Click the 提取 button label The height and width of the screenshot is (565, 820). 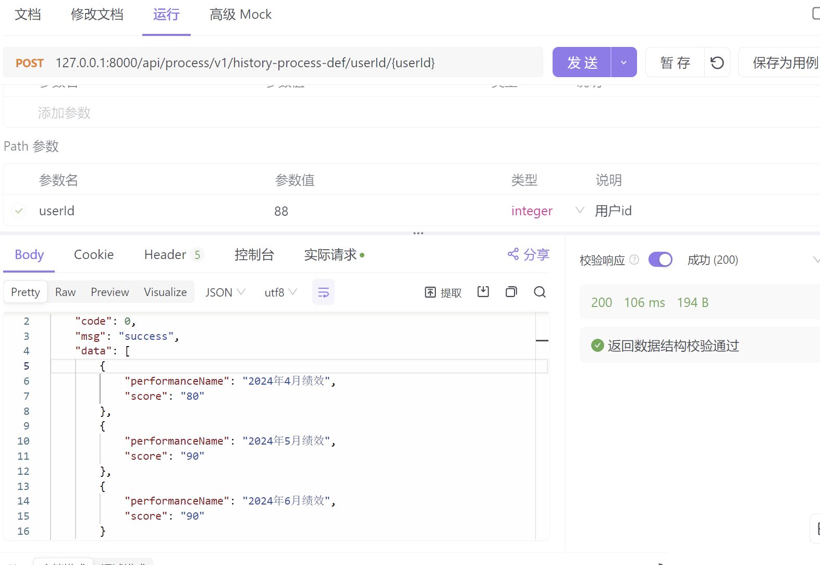point(451,293)
